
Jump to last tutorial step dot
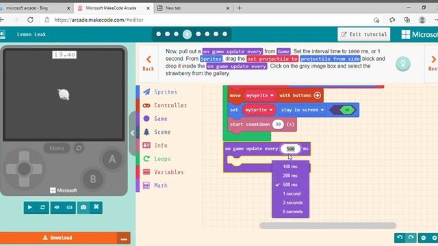point(225,34)
